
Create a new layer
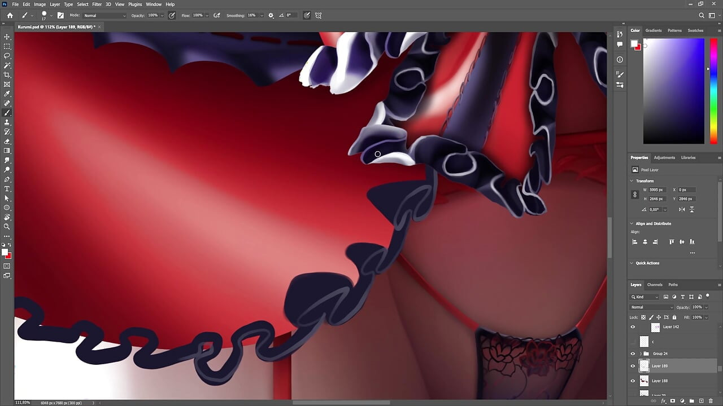(701, 401)
